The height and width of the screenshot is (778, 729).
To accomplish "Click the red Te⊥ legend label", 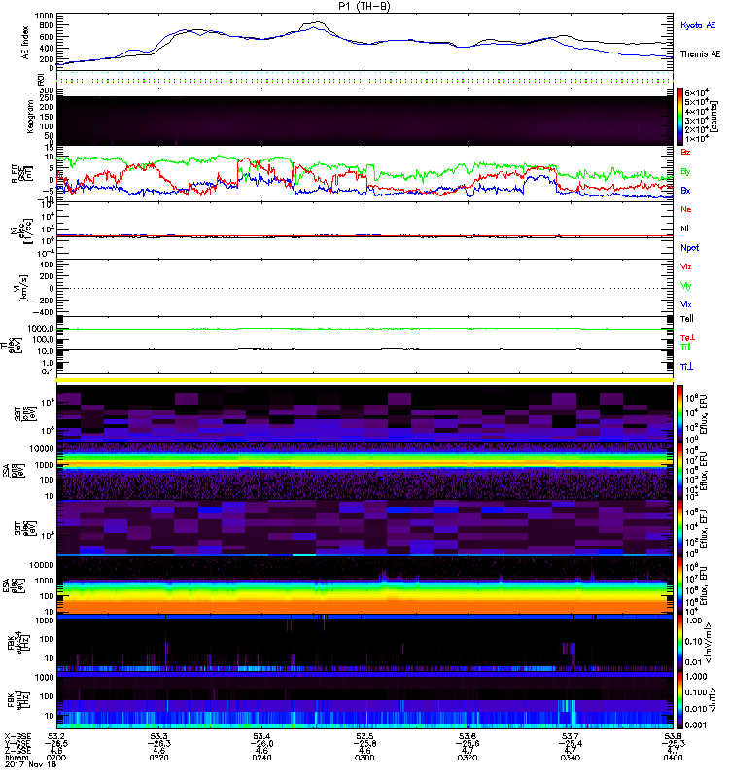I will pos(687,337).
